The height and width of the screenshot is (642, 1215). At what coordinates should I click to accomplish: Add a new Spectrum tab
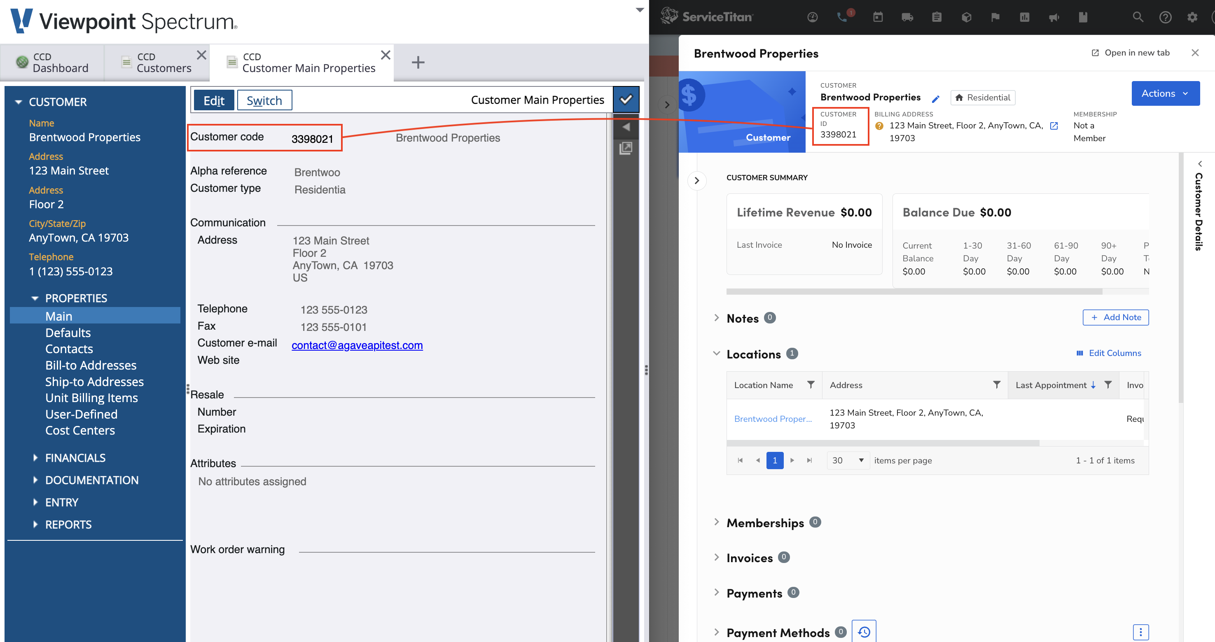[418, 62]
